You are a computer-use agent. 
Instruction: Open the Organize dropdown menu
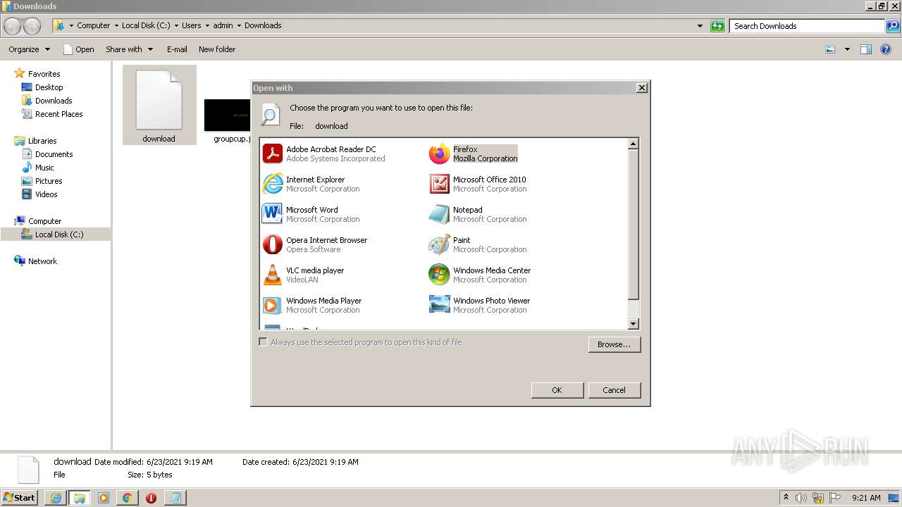[x=29, y=49]
